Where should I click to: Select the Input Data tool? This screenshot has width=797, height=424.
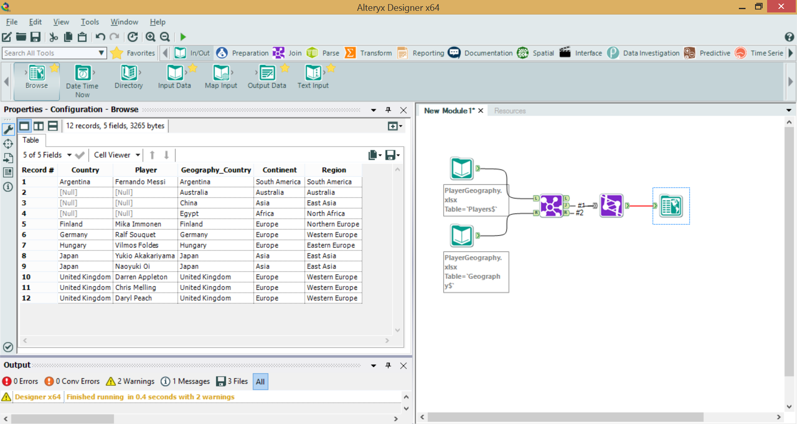tap(174, 77)
